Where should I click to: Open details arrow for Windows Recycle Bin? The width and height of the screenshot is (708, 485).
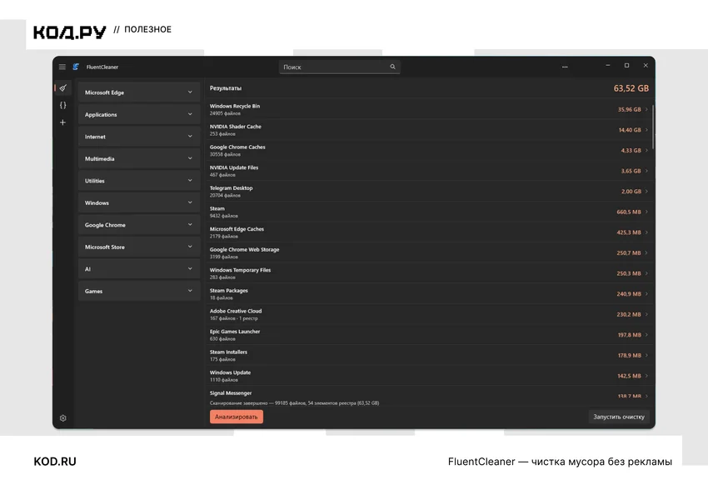tap(646, 109)
